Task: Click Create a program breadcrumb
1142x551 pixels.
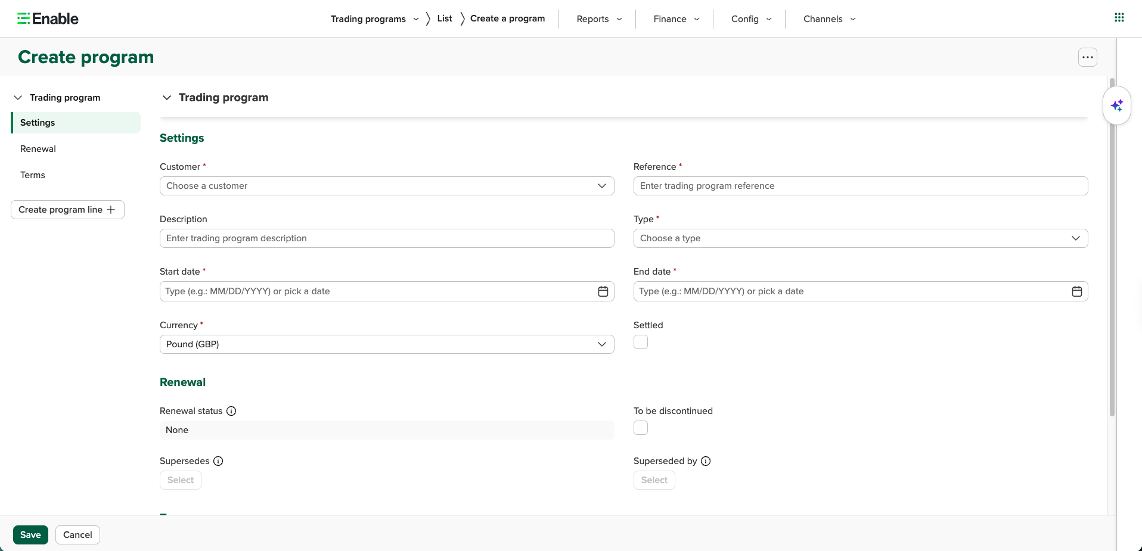Action: point(507,18)
